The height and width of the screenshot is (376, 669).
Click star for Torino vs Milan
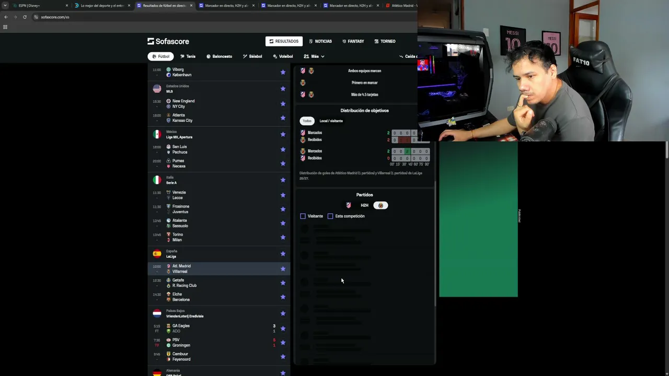283,238
